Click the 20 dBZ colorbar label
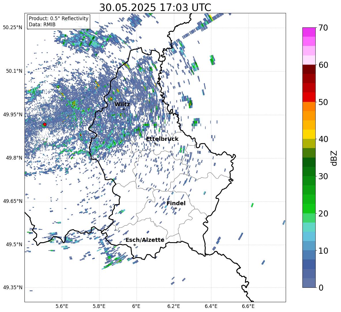 tap(323, 214)
